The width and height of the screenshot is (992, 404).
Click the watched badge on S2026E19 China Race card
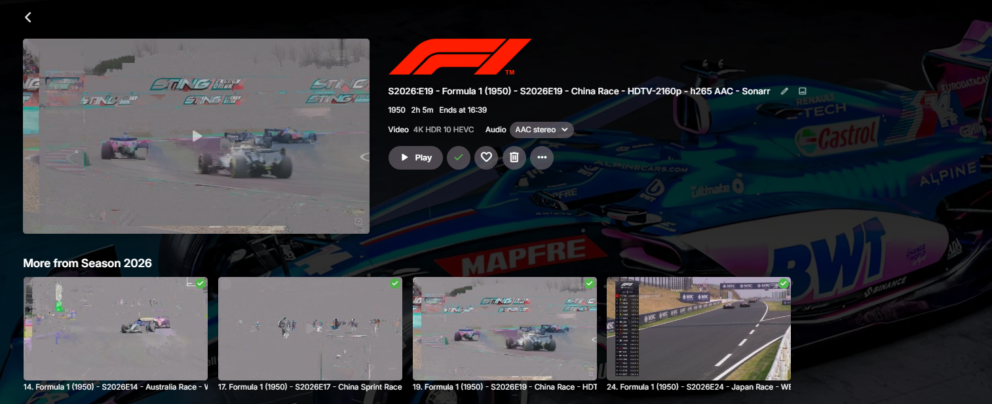point(590,284)
